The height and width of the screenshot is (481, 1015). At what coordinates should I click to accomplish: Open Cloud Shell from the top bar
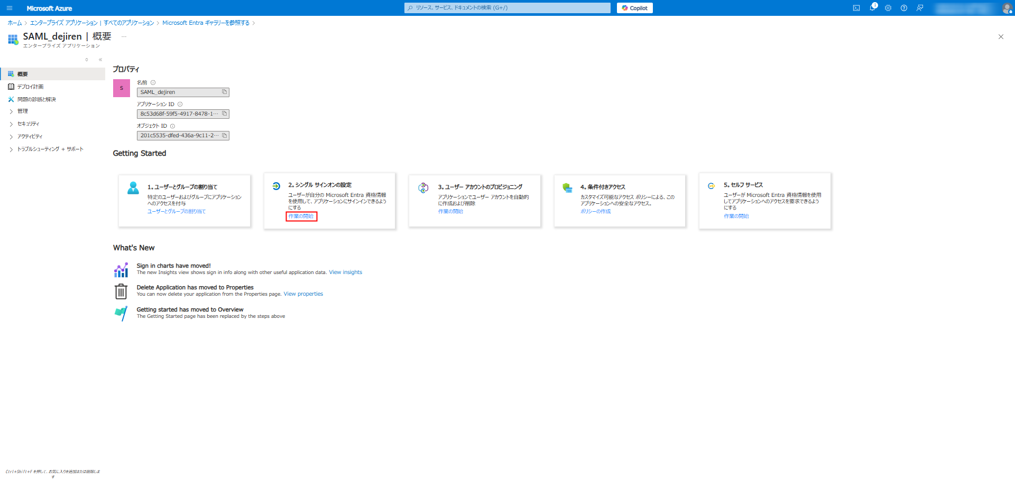click(x=856, y=8)
